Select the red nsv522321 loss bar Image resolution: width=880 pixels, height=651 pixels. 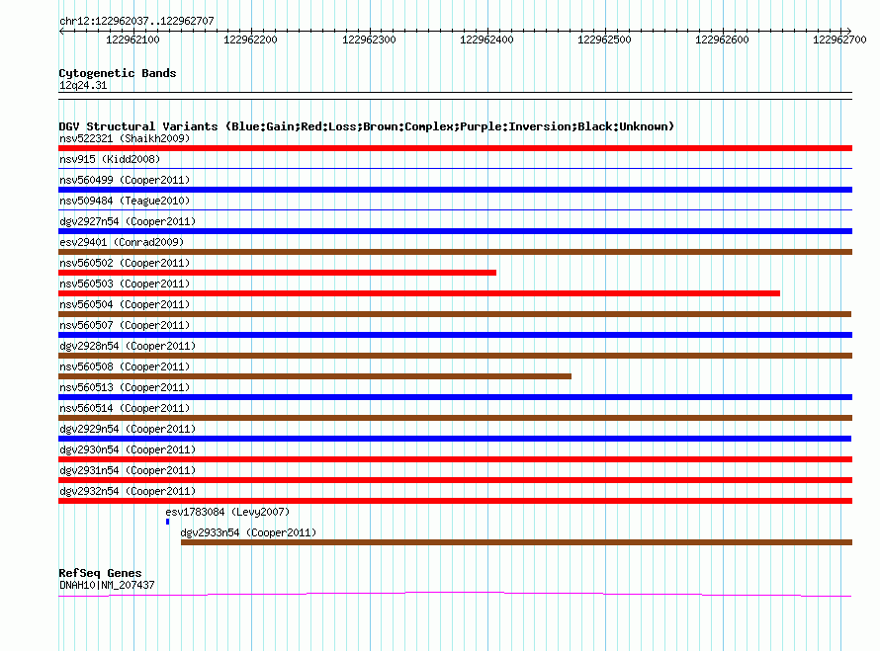coord(455,148)
